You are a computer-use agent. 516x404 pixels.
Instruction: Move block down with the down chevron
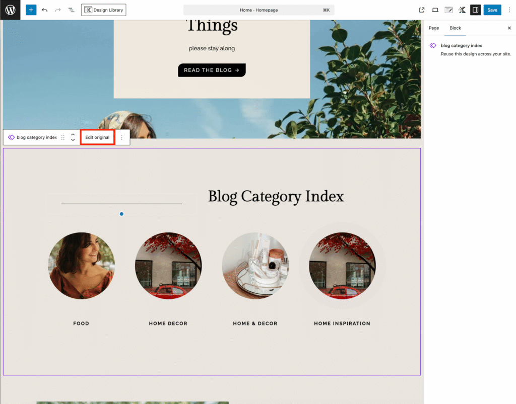coord(73,140)
